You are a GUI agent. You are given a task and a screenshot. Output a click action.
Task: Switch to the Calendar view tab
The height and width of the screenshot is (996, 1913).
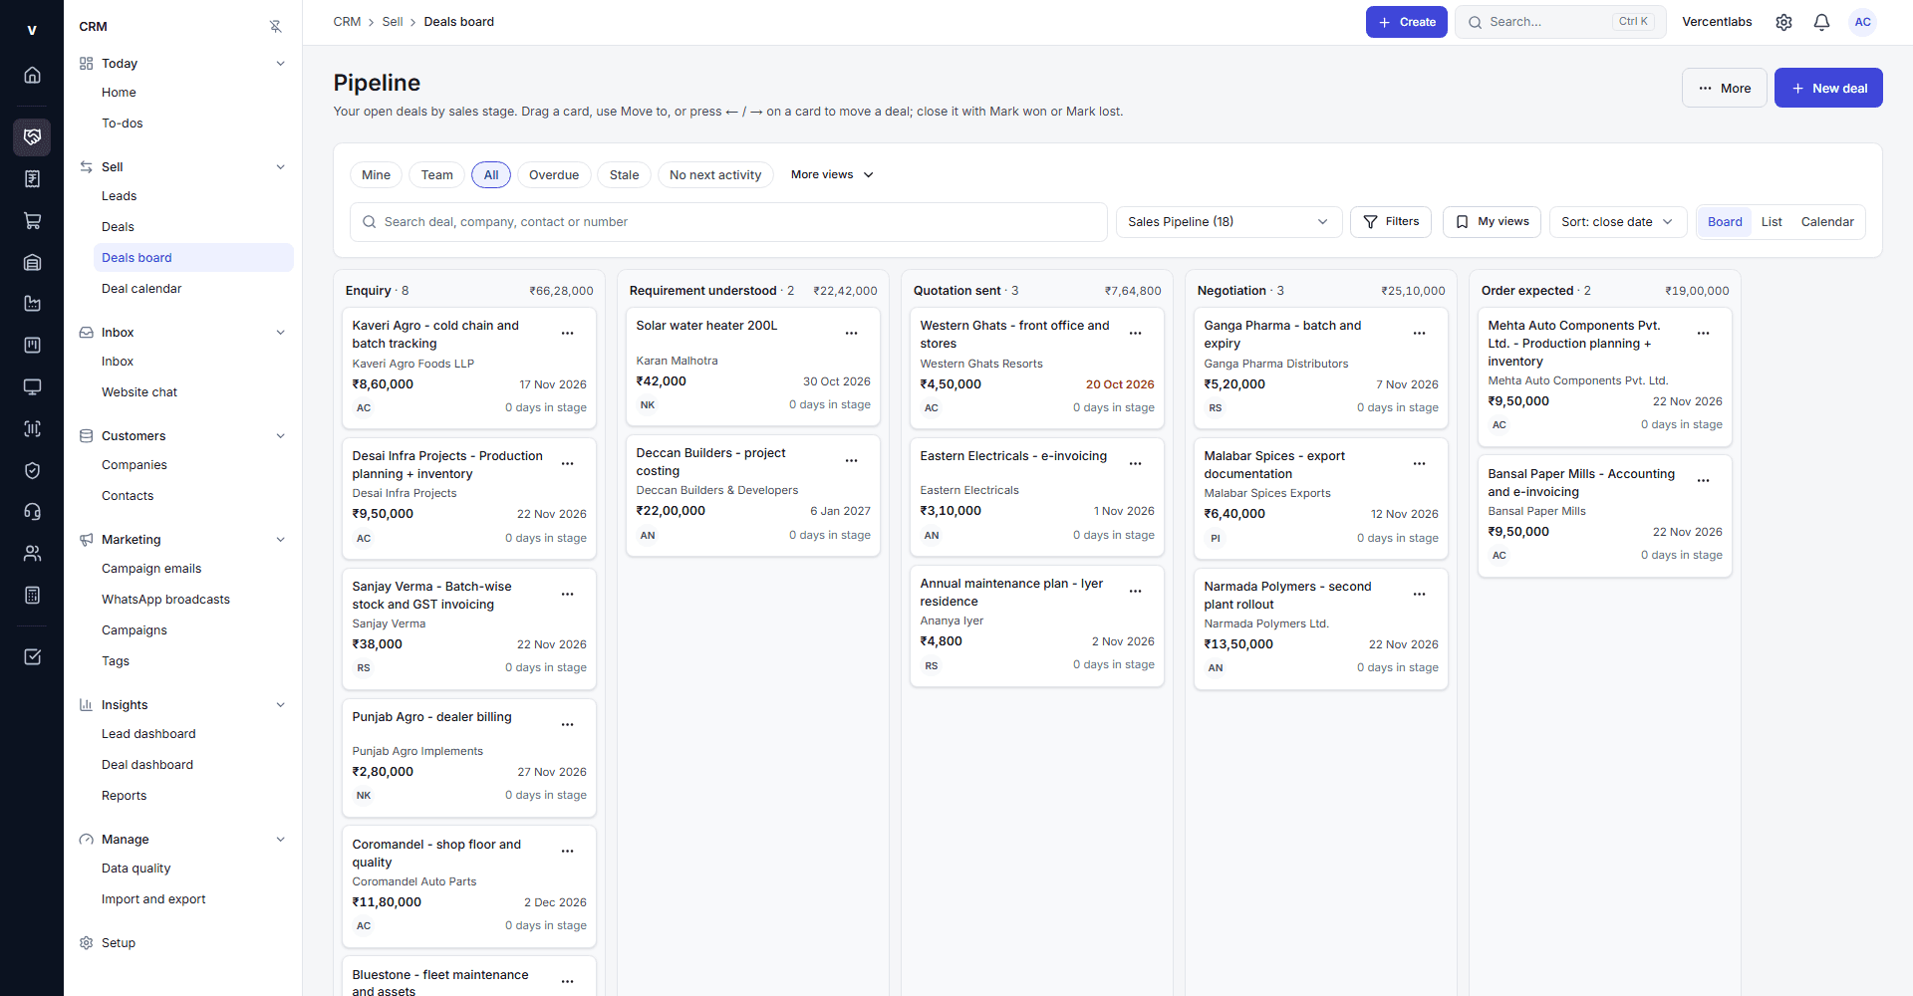[x=1827, y=222]
